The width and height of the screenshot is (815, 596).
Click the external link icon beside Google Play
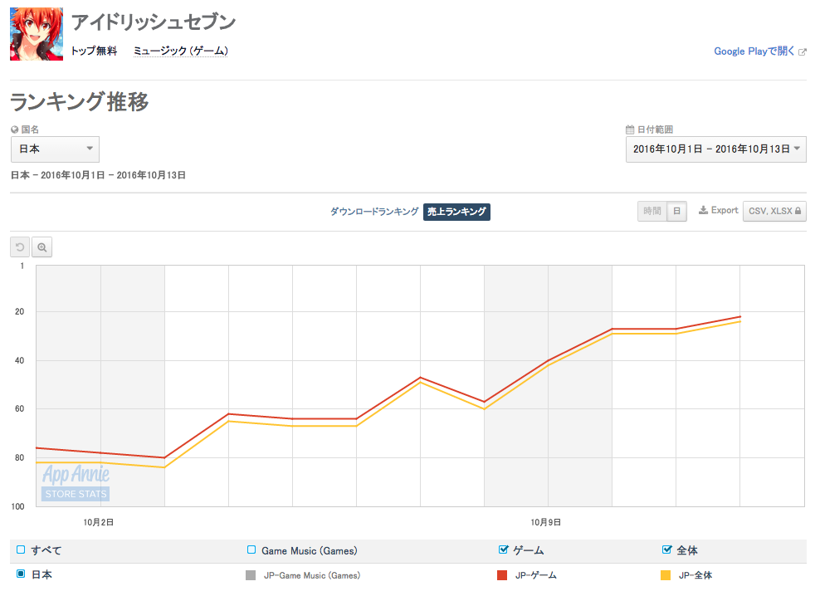click(802, 51)
